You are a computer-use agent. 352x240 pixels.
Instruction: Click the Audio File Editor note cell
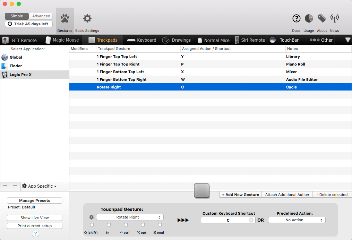(302, 79)
